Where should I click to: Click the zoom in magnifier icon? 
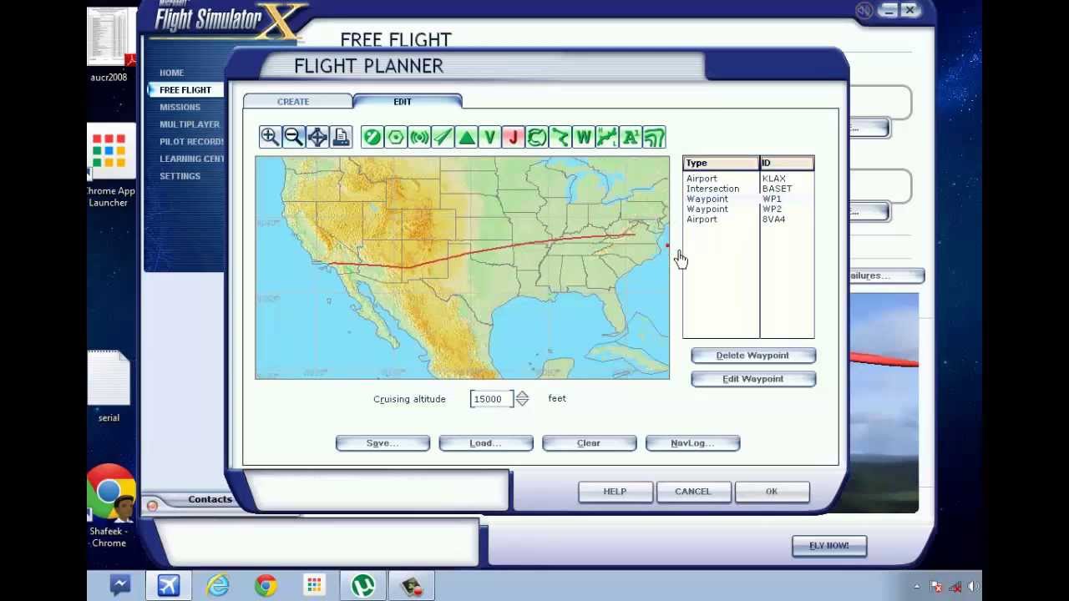[x=269, y=137]
